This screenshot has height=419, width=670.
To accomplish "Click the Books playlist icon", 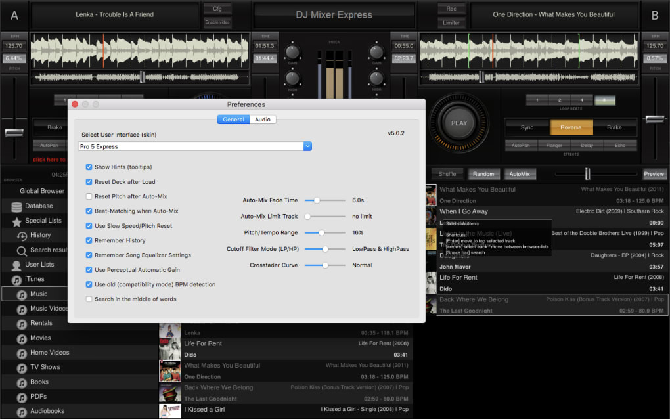I will 22,383.
